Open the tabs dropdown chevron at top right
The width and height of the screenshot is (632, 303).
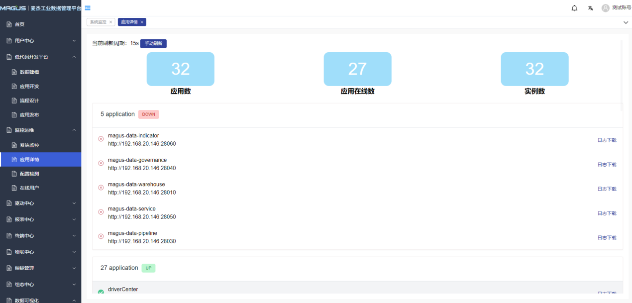pos(626,22)
